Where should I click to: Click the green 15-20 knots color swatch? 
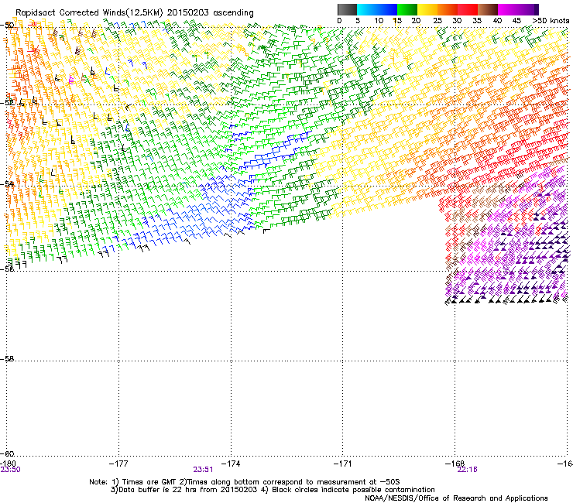point(407,9)
